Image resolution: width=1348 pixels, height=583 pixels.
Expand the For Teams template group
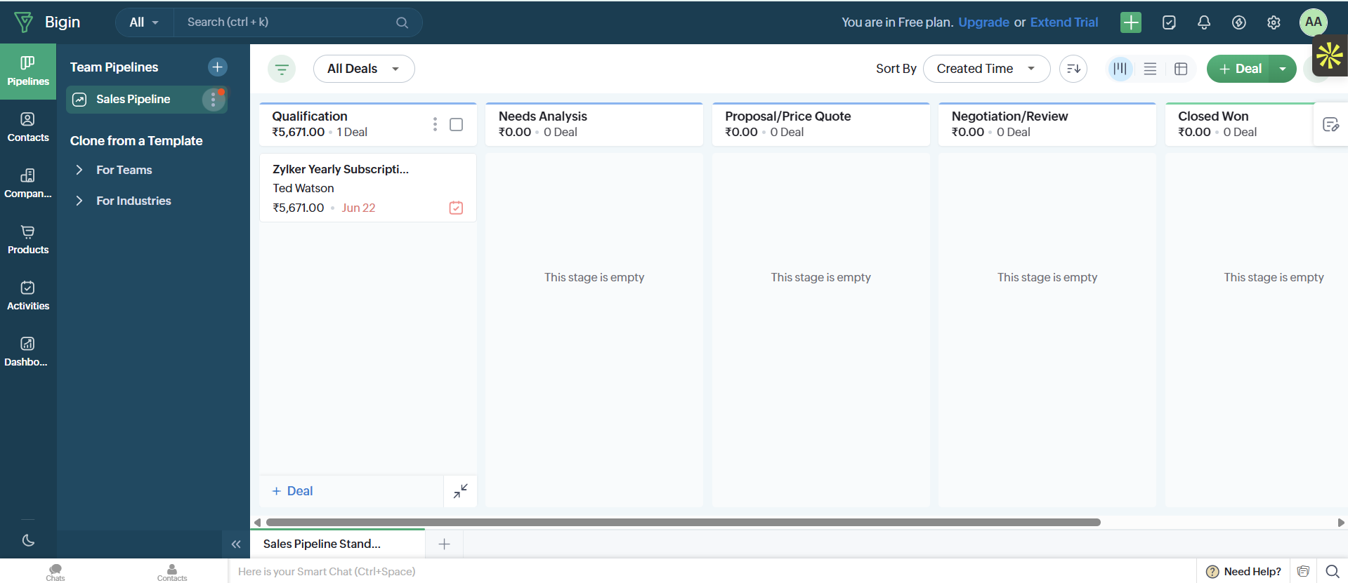point(124,170)
